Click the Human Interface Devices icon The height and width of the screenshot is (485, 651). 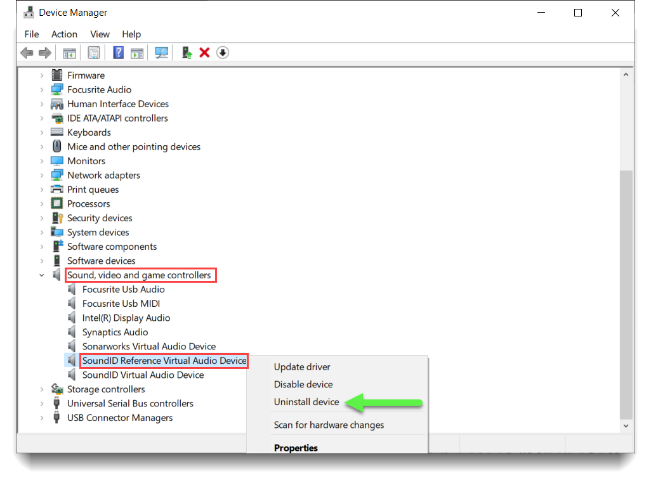click(57, 104)
